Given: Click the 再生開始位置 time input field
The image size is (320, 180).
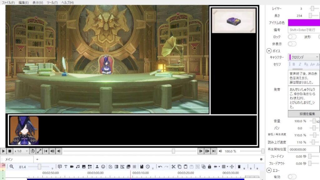Looking at the screenshot, I should tap(303, 149).
